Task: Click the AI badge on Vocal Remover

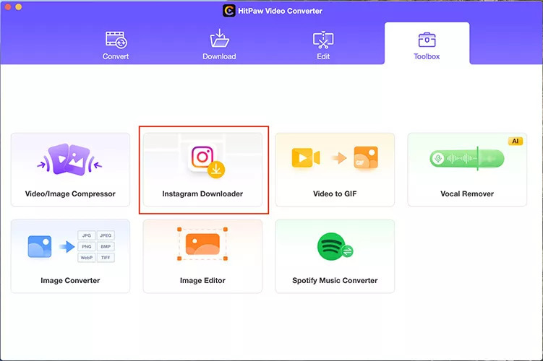Action: pos(516,141)
